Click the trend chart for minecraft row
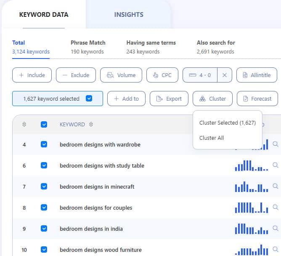The height and width of the screenshot is (256, 281). pos(252,187)
